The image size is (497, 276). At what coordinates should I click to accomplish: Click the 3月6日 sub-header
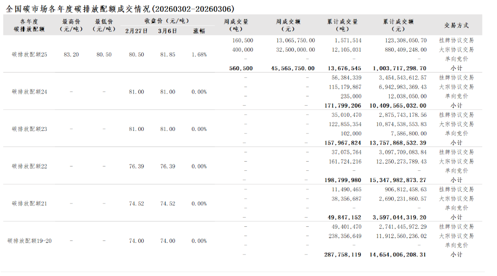pos(168,31)
